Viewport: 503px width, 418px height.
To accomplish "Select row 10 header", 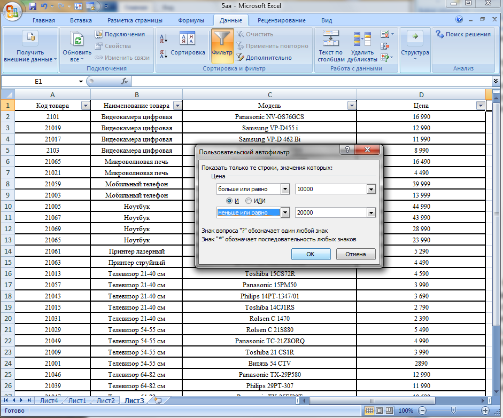I will [x=7, y=206].
